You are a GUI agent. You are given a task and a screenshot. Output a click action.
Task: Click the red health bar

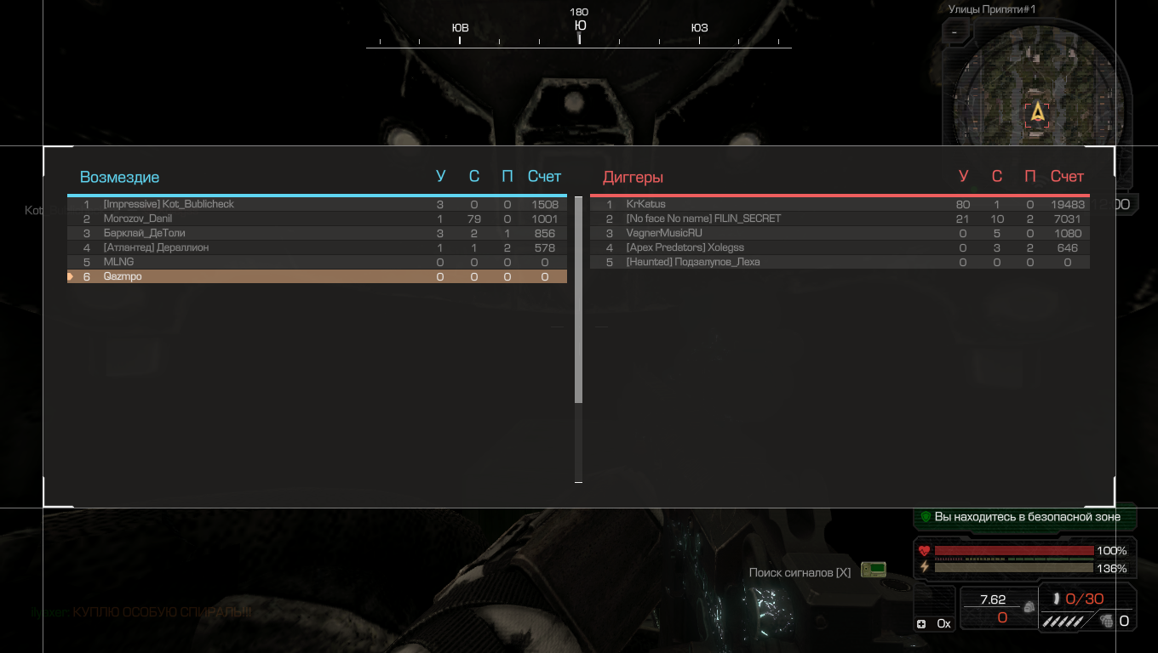tap(1013, 551)
